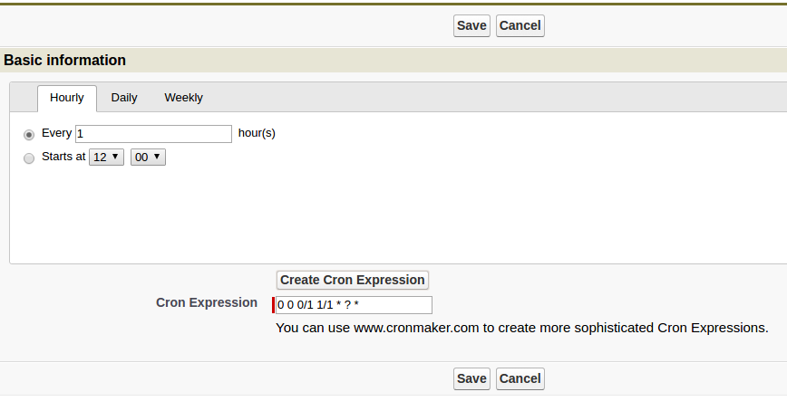Switch to the Hourly tab
This screenshot has width=787, height=411.
click(x=67, y=98)
